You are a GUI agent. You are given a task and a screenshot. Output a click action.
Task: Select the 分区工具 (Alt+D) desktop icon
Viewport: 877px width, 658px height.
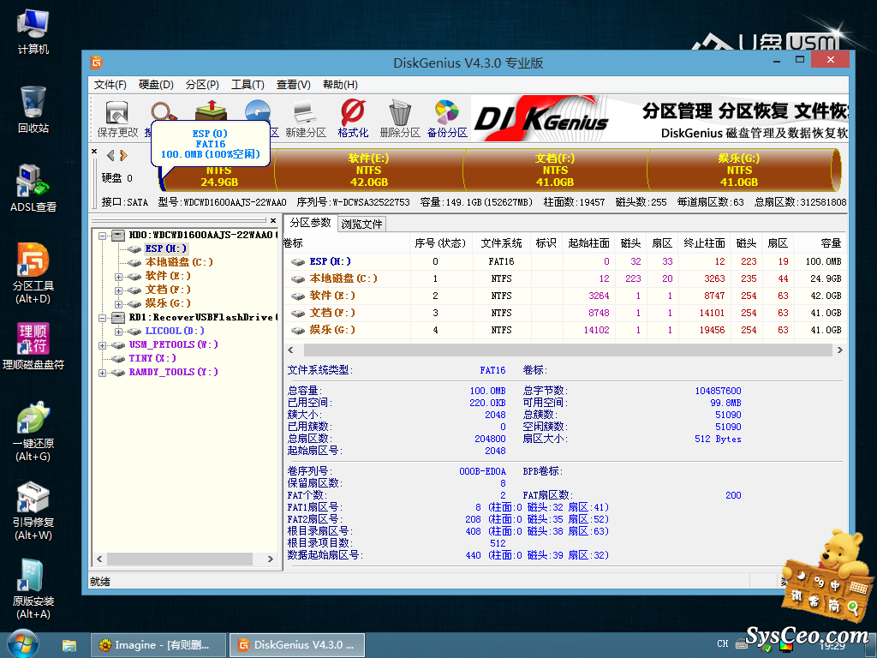pyautogui.click(x=33, y=273)
